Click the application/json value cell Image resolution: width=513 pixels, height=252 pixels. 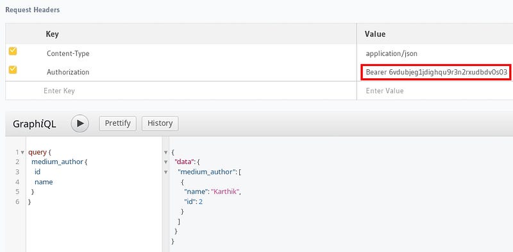point(435,53)
